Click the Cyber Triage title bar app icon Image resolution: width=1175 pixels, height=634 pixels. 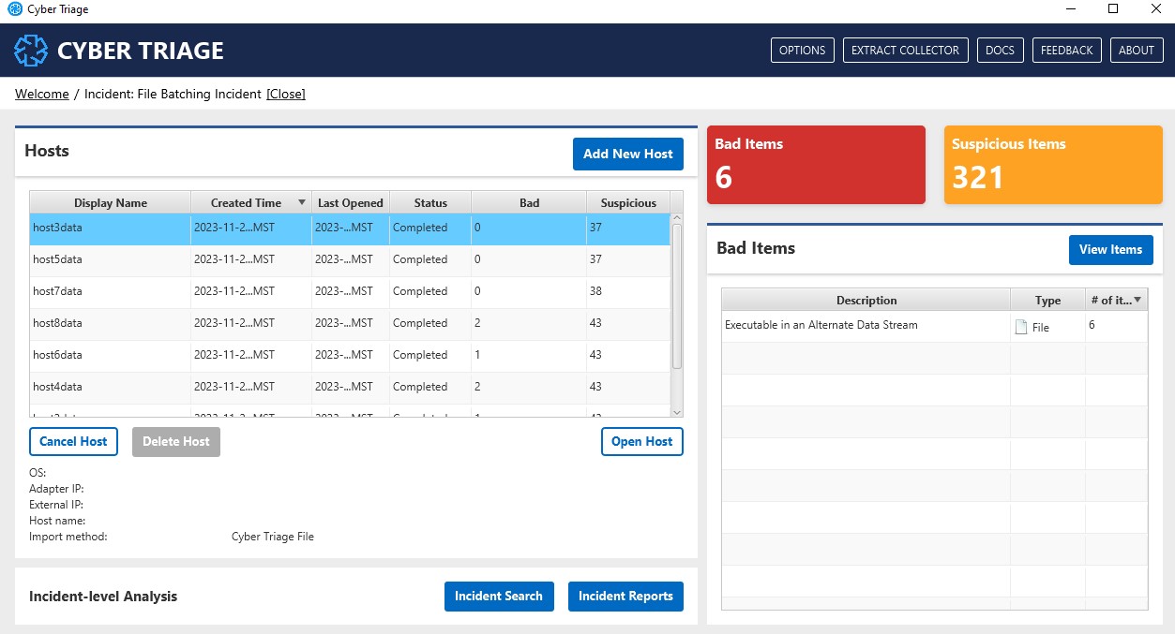(14, 9)
